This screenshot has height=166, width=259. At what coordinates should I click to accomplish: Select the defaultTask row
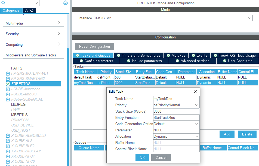[x=166, y=77]
